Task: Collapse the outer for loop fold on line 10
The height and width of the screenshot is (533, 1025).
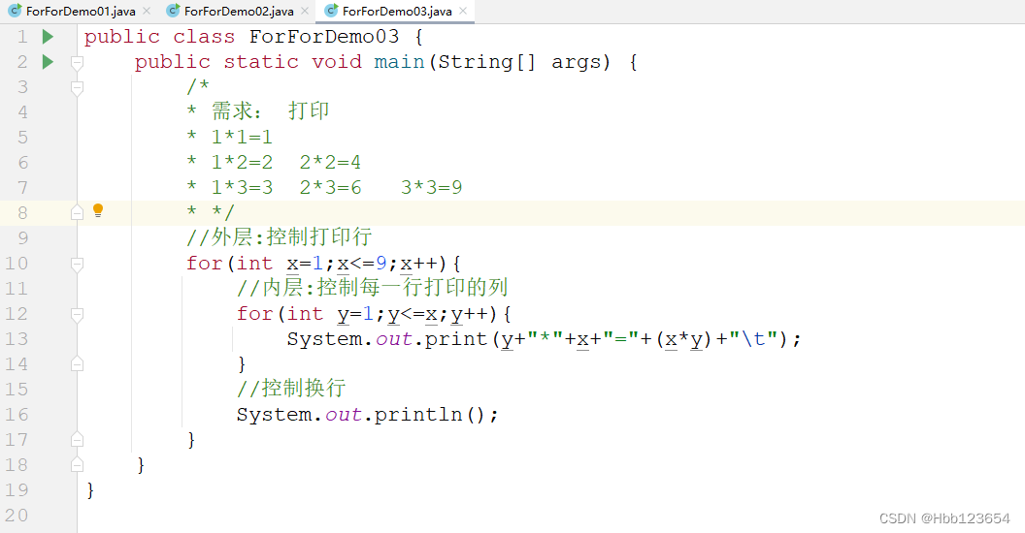Action: pos(77,265)
